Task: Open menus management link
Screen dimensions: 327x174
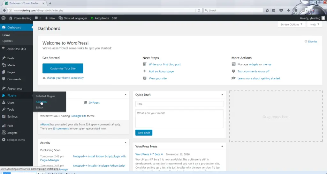Action: pyautogui.click(x=267, y=64)
